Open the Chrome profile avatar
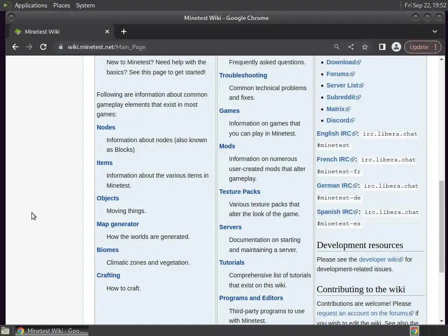This screenshot has width=448, height=336. 396,47
